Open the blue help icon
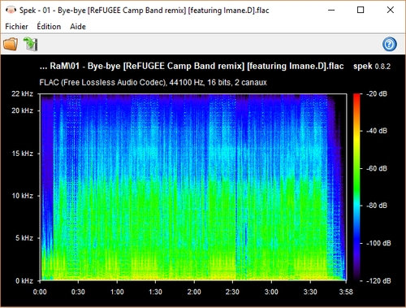 (390, 44)
